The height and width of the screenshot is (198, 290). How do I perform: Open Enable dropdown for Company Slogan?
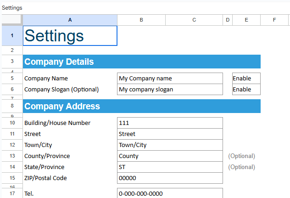pos(246,90)
